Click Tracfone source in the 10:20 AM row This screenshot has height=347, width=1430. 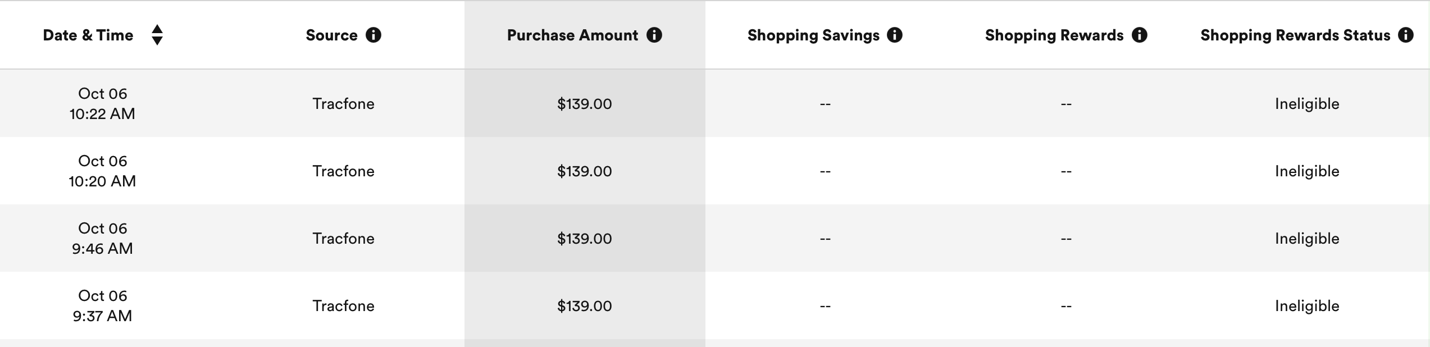(x=343, y=171)
